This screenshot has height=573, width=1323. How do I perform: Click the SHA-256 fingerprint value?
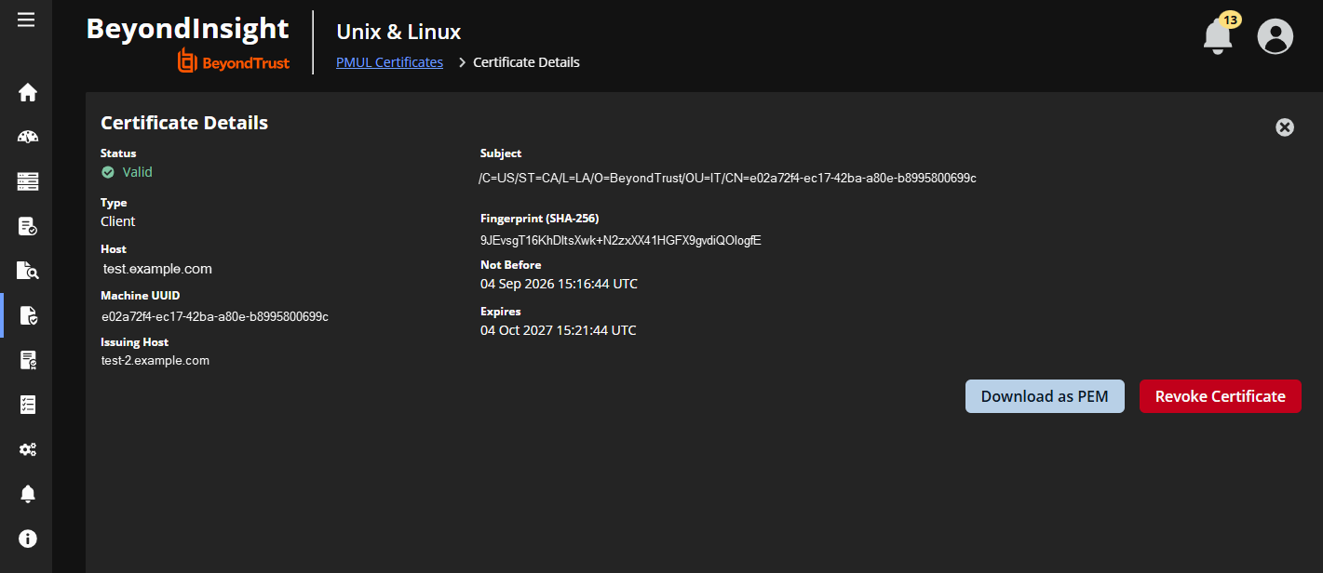pyautogui.click(x=621, y=240)
